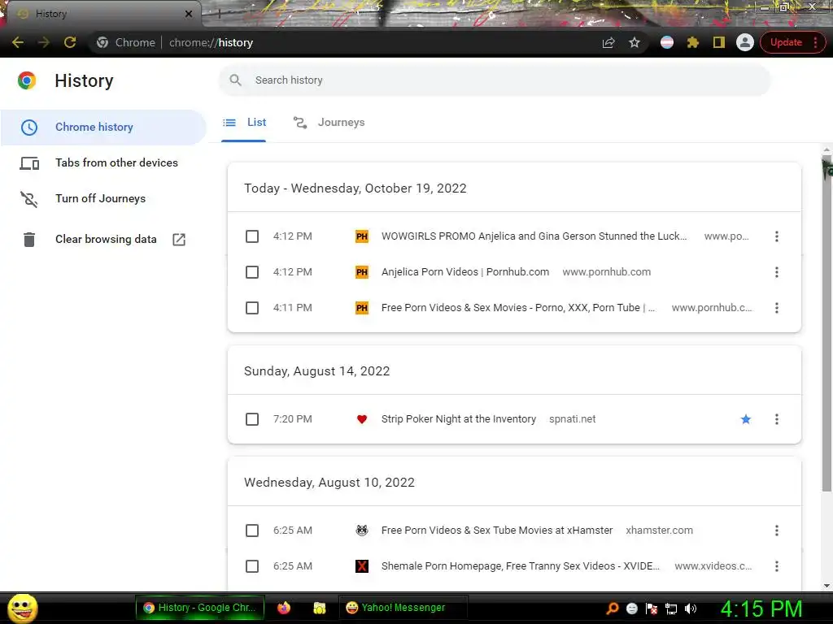Open Start menu with the smiley face button
833x624 pixels.
(x=22, y=608)
